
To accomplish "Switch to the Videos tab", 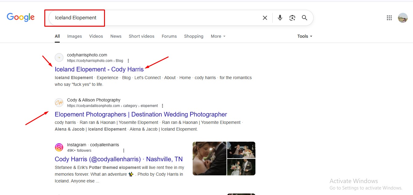I will pos(96,36).
